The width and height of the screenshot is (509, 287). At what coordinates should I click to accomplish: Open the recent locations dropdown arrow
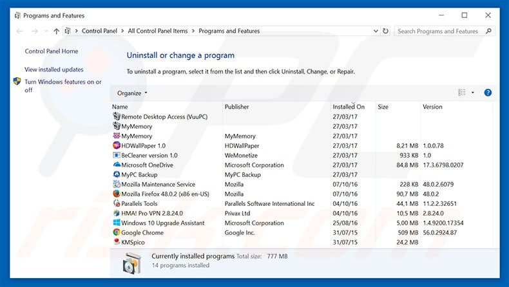(x=46, y=31)
